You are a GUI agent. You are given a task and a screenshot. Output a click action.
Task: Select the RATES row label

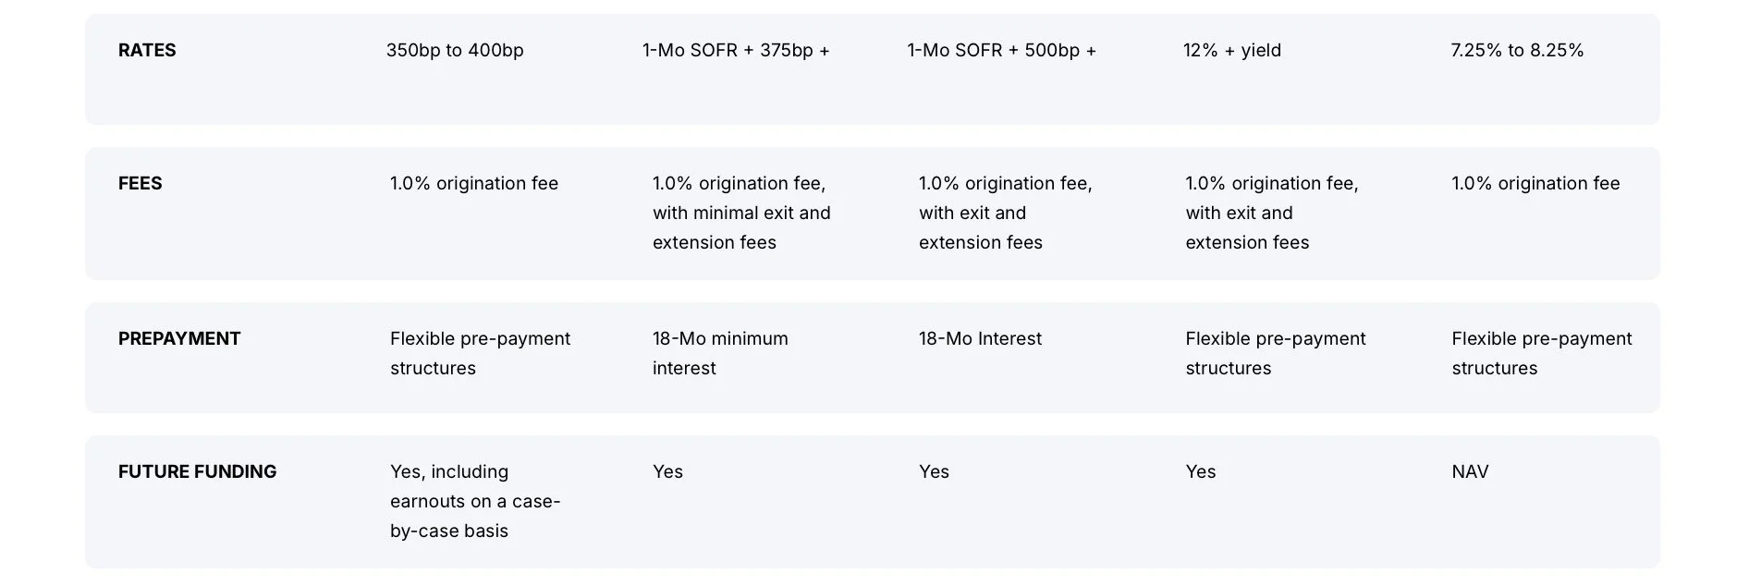coord(147,50)
